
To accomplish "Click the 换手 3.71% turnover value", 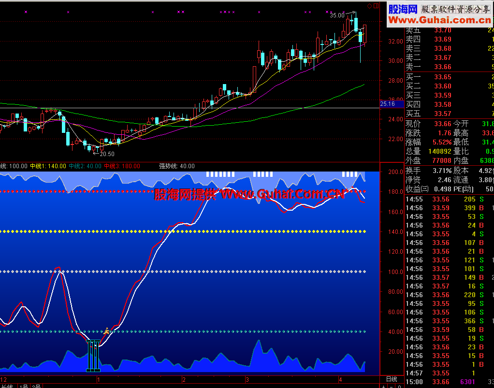I will click(x=442, y=171).
